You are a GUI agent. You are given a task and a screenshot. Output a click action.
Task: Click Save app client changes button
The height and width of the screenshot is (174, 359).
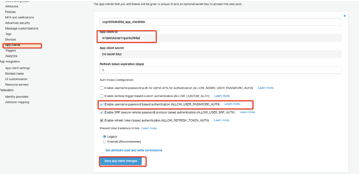pos(121,161)
